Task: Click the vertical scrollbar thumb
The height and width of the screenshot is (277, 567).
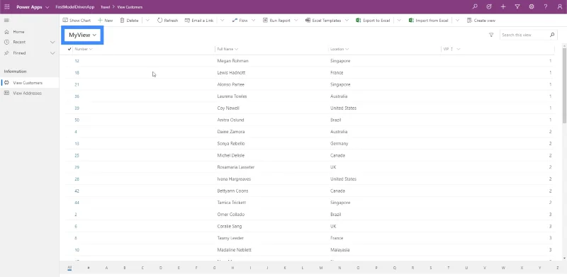Action: 564,85
